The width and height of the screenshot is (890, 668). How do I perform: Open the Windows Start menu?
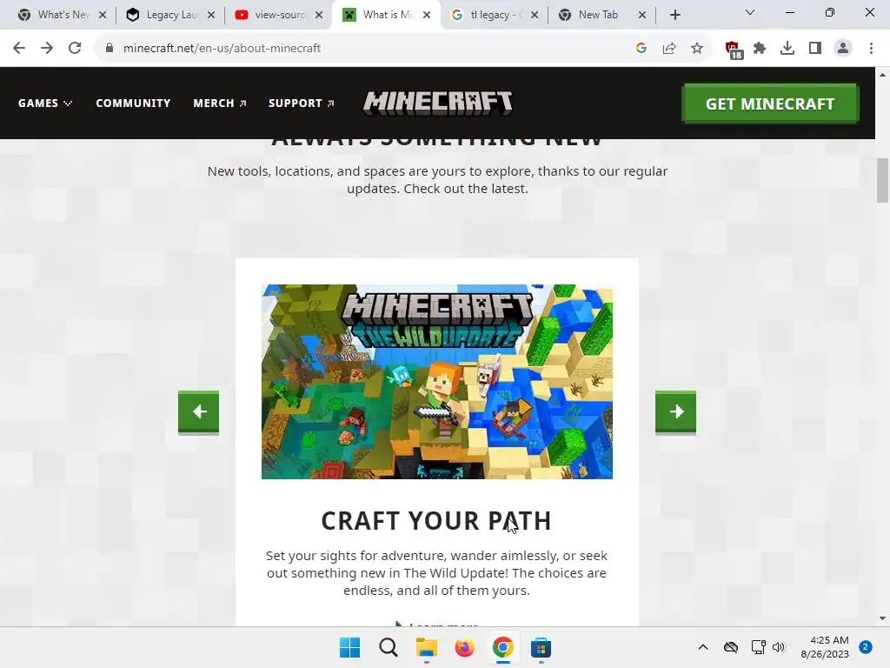point(349,647)
